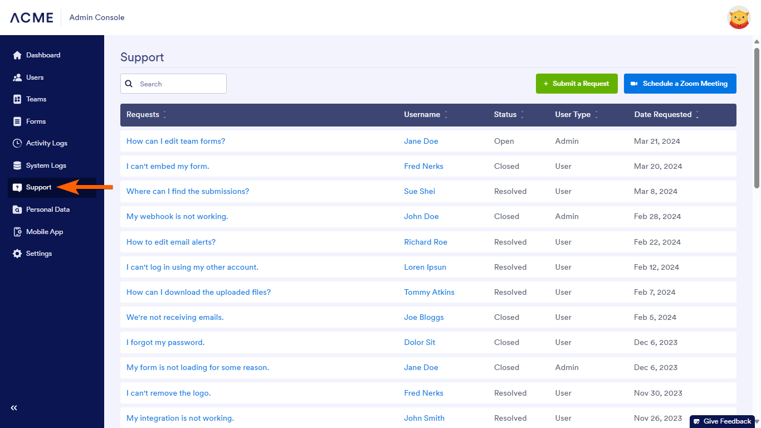
Task: Click the Submit a Request button
Action: tap(577, 84)
